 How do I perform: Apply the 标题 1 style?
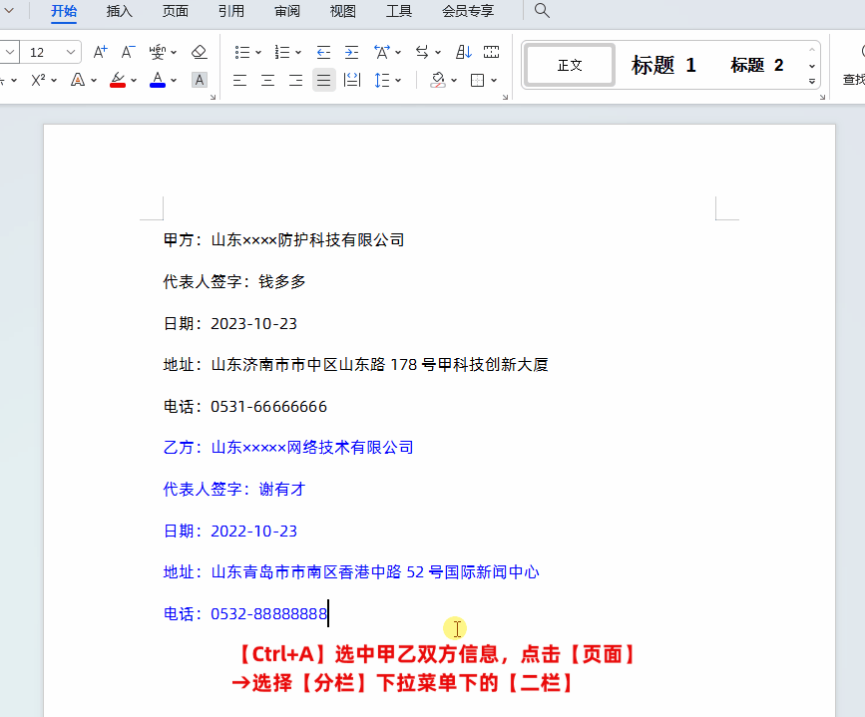663,66
